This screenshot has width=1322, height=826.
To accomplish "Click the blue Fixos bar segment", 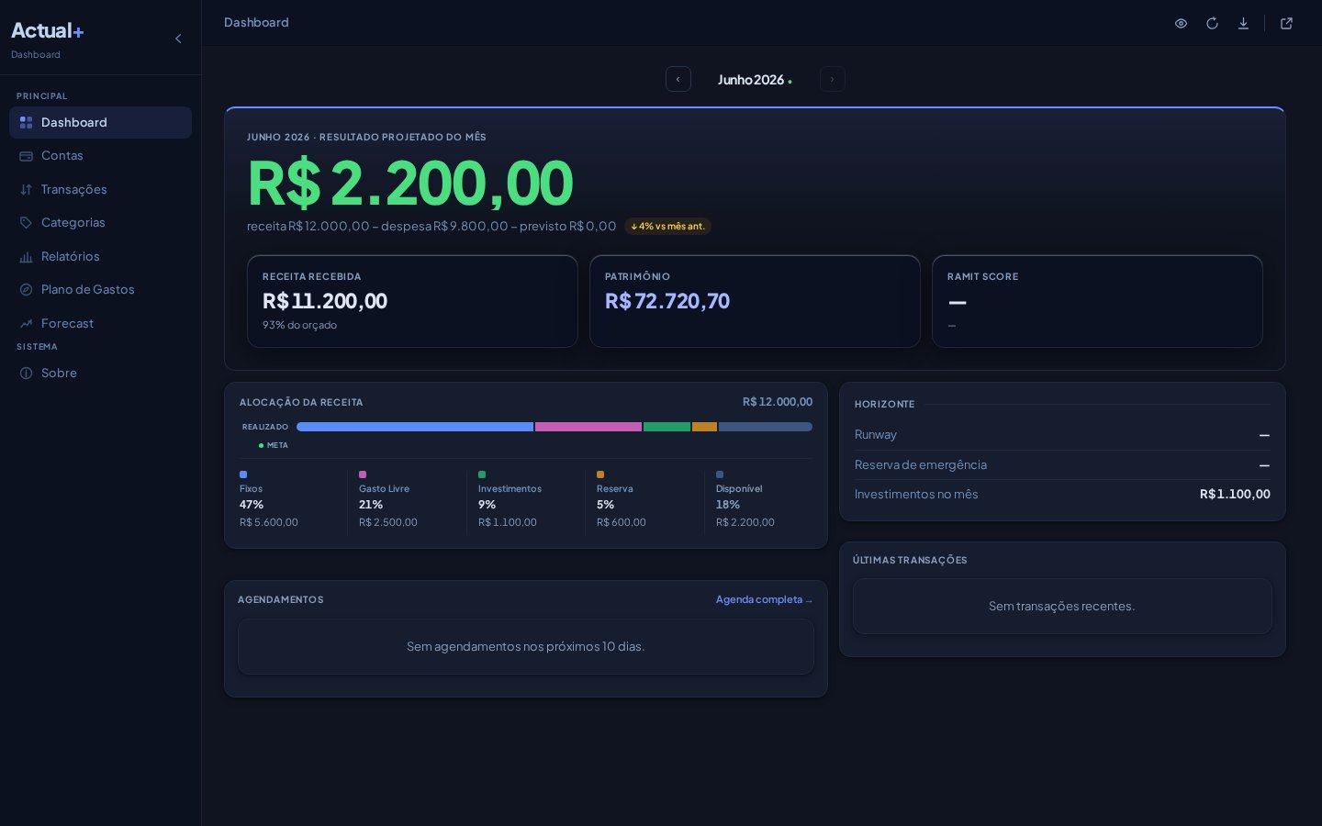I will click(x=415, y=427).
